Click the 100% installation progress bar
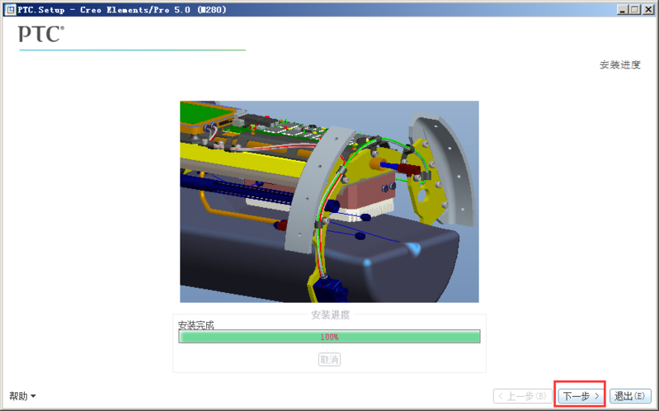 (x=329, y=337)
